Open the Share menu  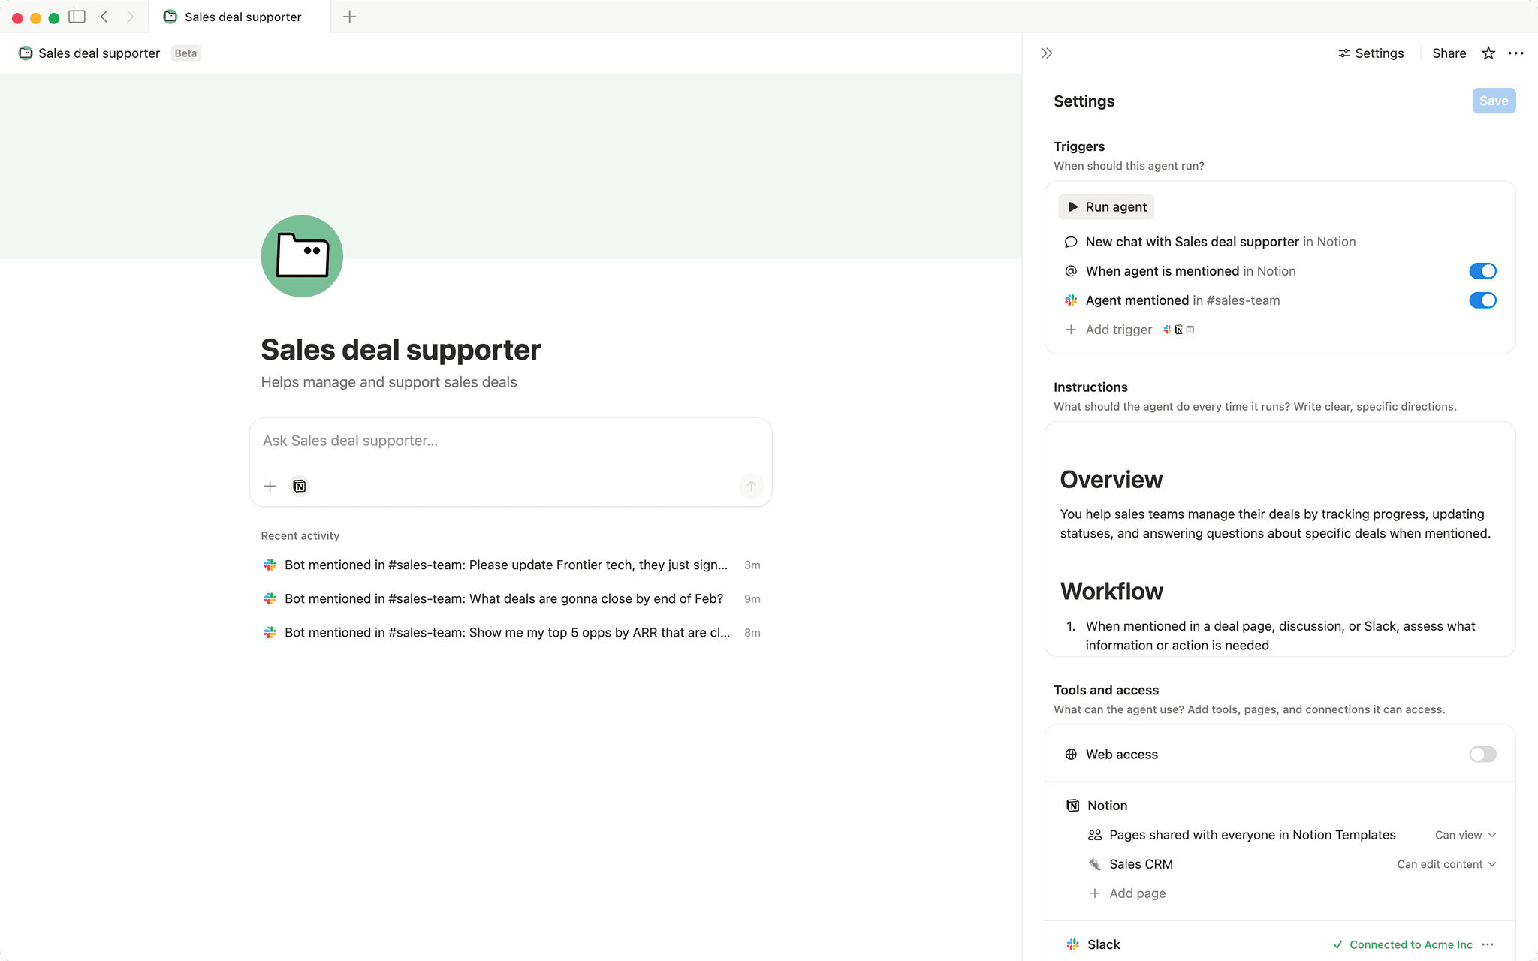click(x=1448, y=53)
